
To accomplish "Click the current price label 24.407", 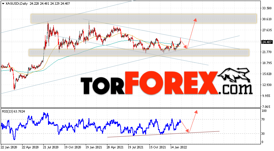I will [267, 42].
